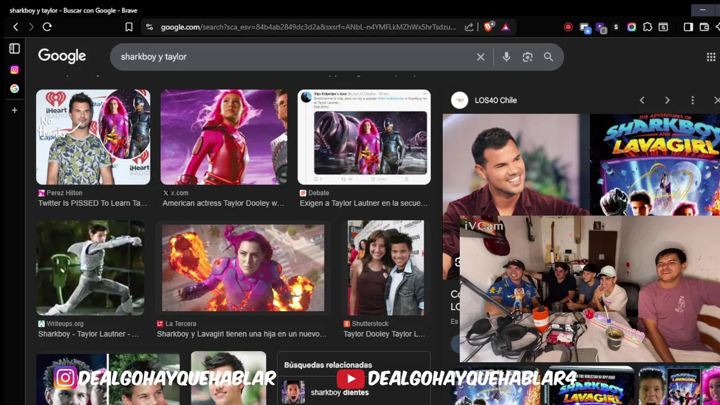Image resolution: width=720 pixels, height=405 pixels.
Task: Toggle the sidebar panel icon in toolbar
Action: coord(688,27)
